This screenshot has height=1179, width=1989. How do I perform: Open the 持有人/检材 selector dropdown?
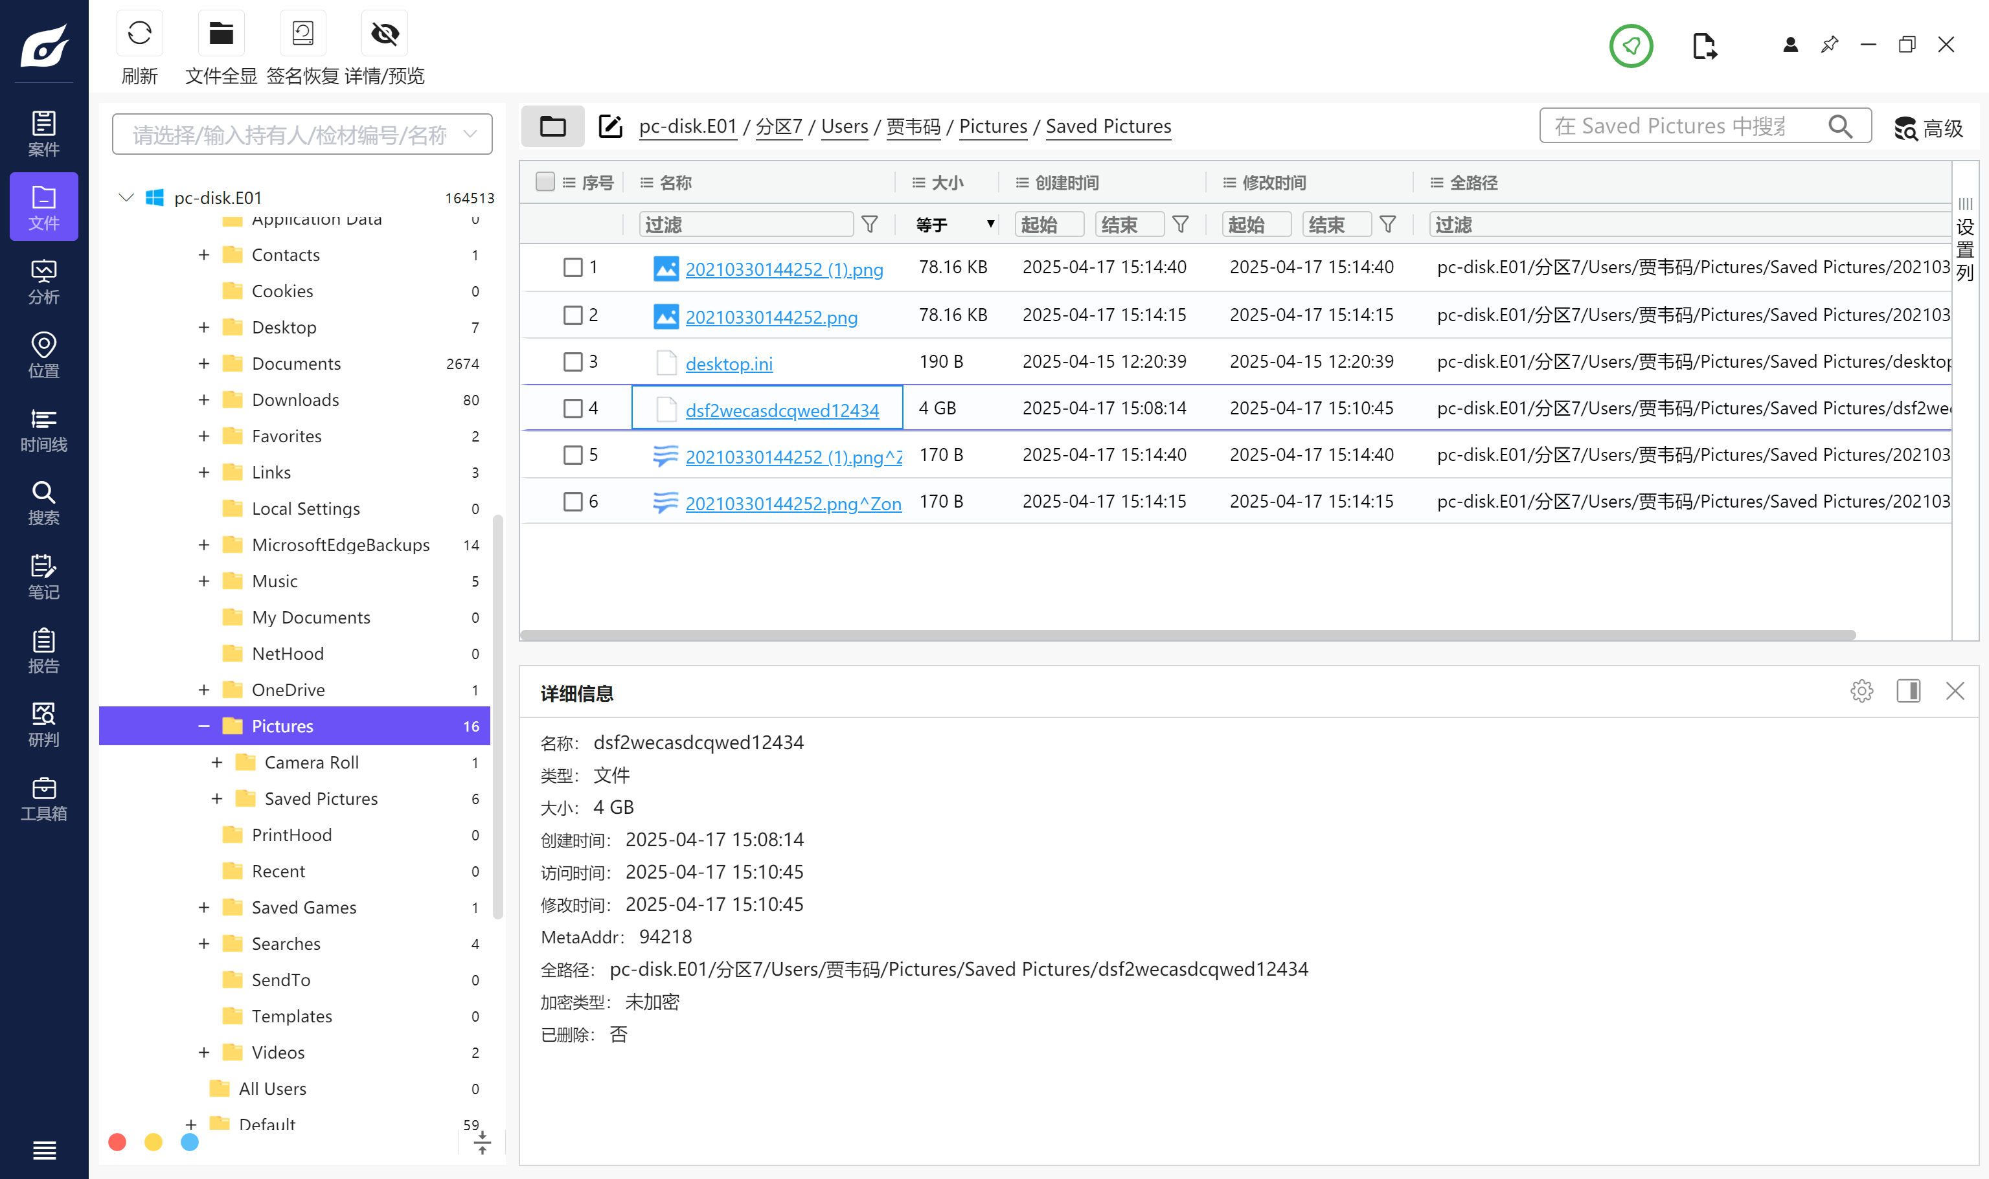coord(302,133)
